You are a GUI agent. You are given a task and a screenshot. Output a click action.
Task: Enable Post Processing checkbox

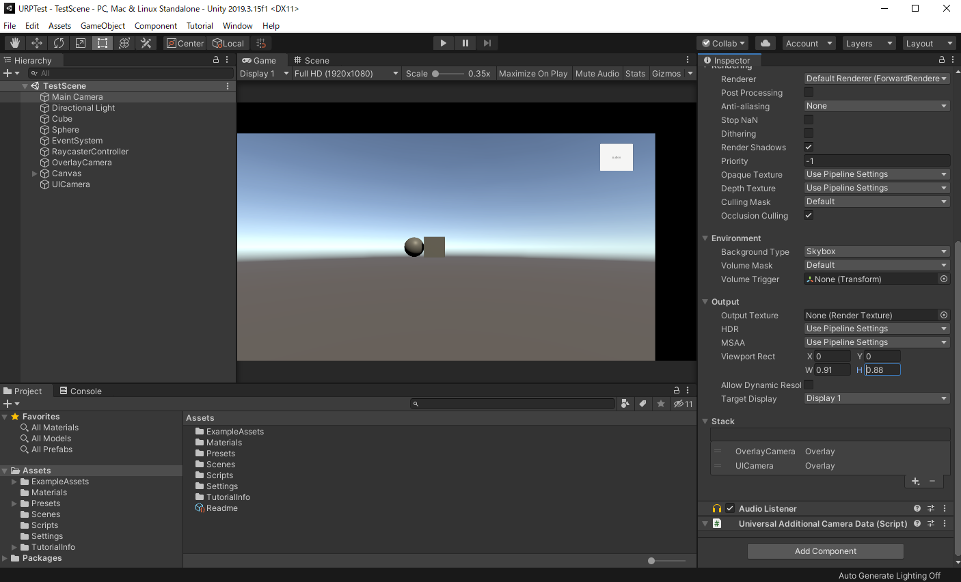click(x=809, y=92)
